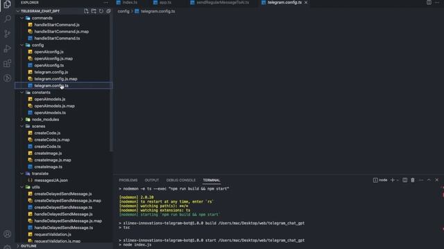444x249 pixels.
Task: Open the Explorer view in activity bar
Action: pyautogui.click(x=8, y=4)
